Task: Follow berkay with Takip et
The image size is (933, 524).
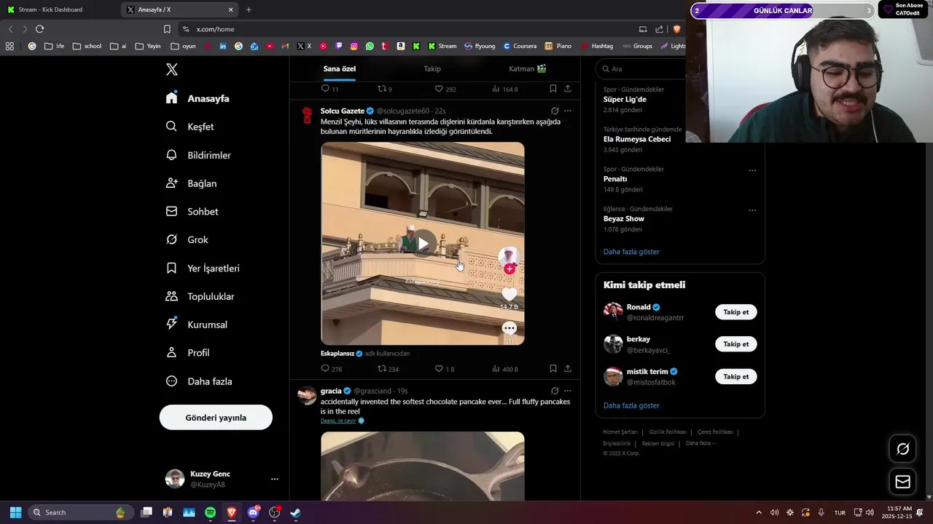Action: (x=736, y=344)
